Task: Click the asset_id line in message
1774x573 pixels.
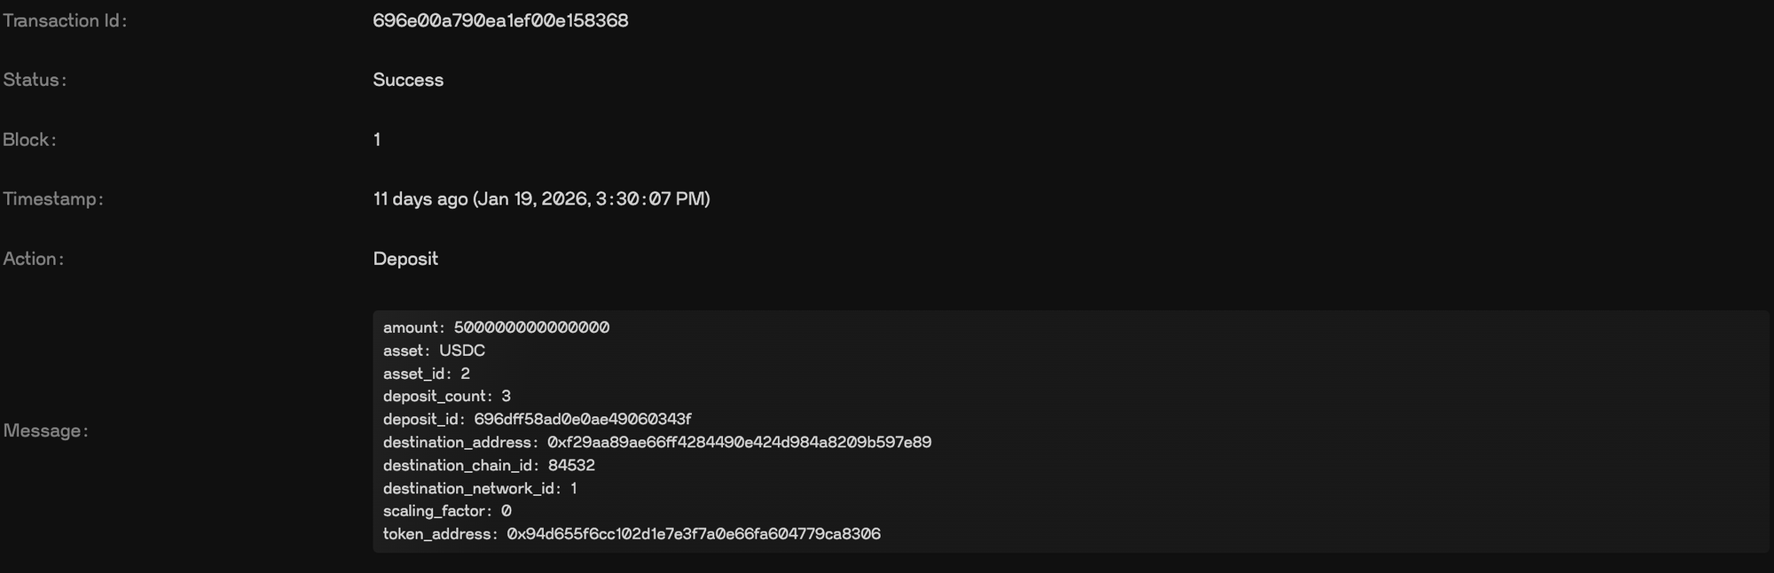Action: tap(427, 374)
